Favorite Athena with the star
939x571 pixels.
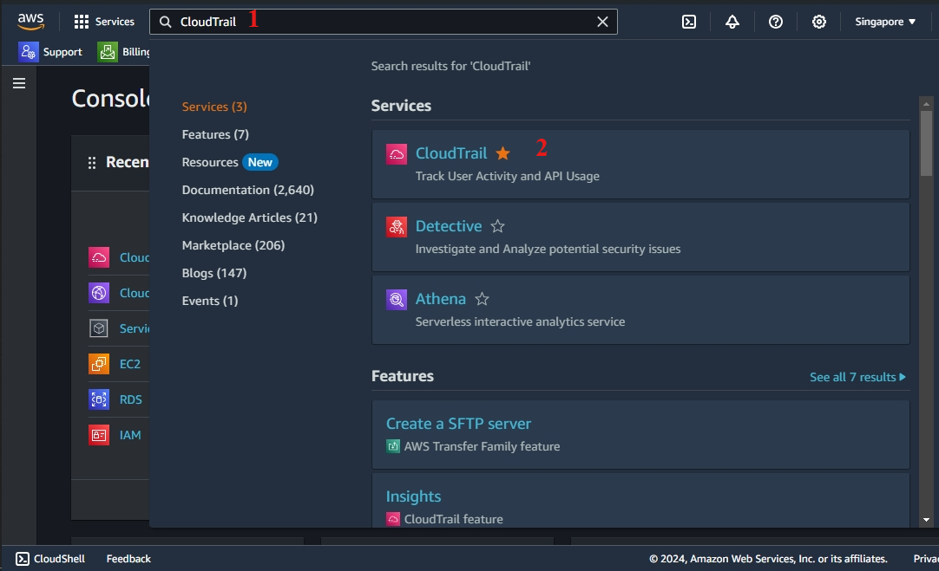click(x=482, y=299)
